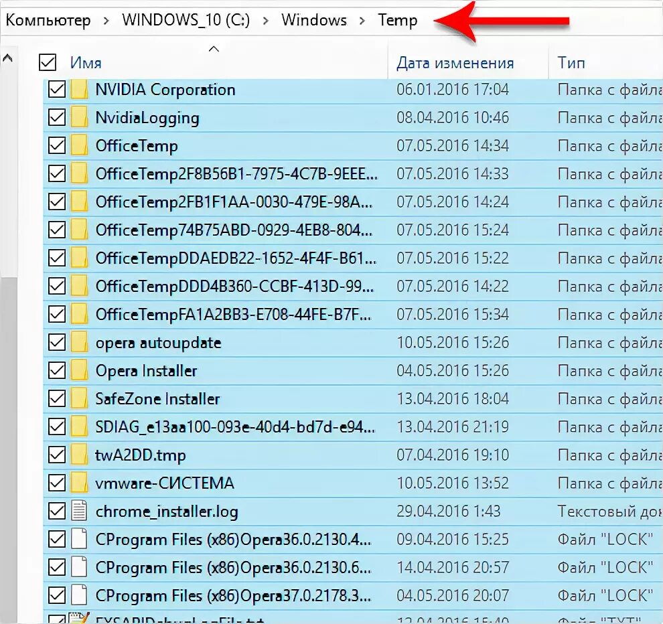Viewport: 663px width, 624px height.
Task: Go to Компьютер in the address bar
Action: [48, 20]
